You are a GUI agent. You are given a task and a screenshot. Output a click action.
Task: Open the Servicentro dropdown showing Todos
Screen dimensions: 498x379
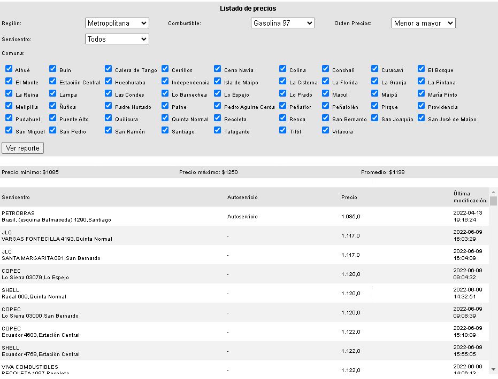click(117, 39)
